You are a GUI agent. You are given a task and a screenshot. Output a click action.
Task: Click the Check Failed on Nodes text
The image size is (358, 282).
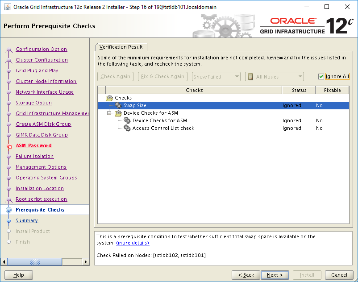point(151,255)
